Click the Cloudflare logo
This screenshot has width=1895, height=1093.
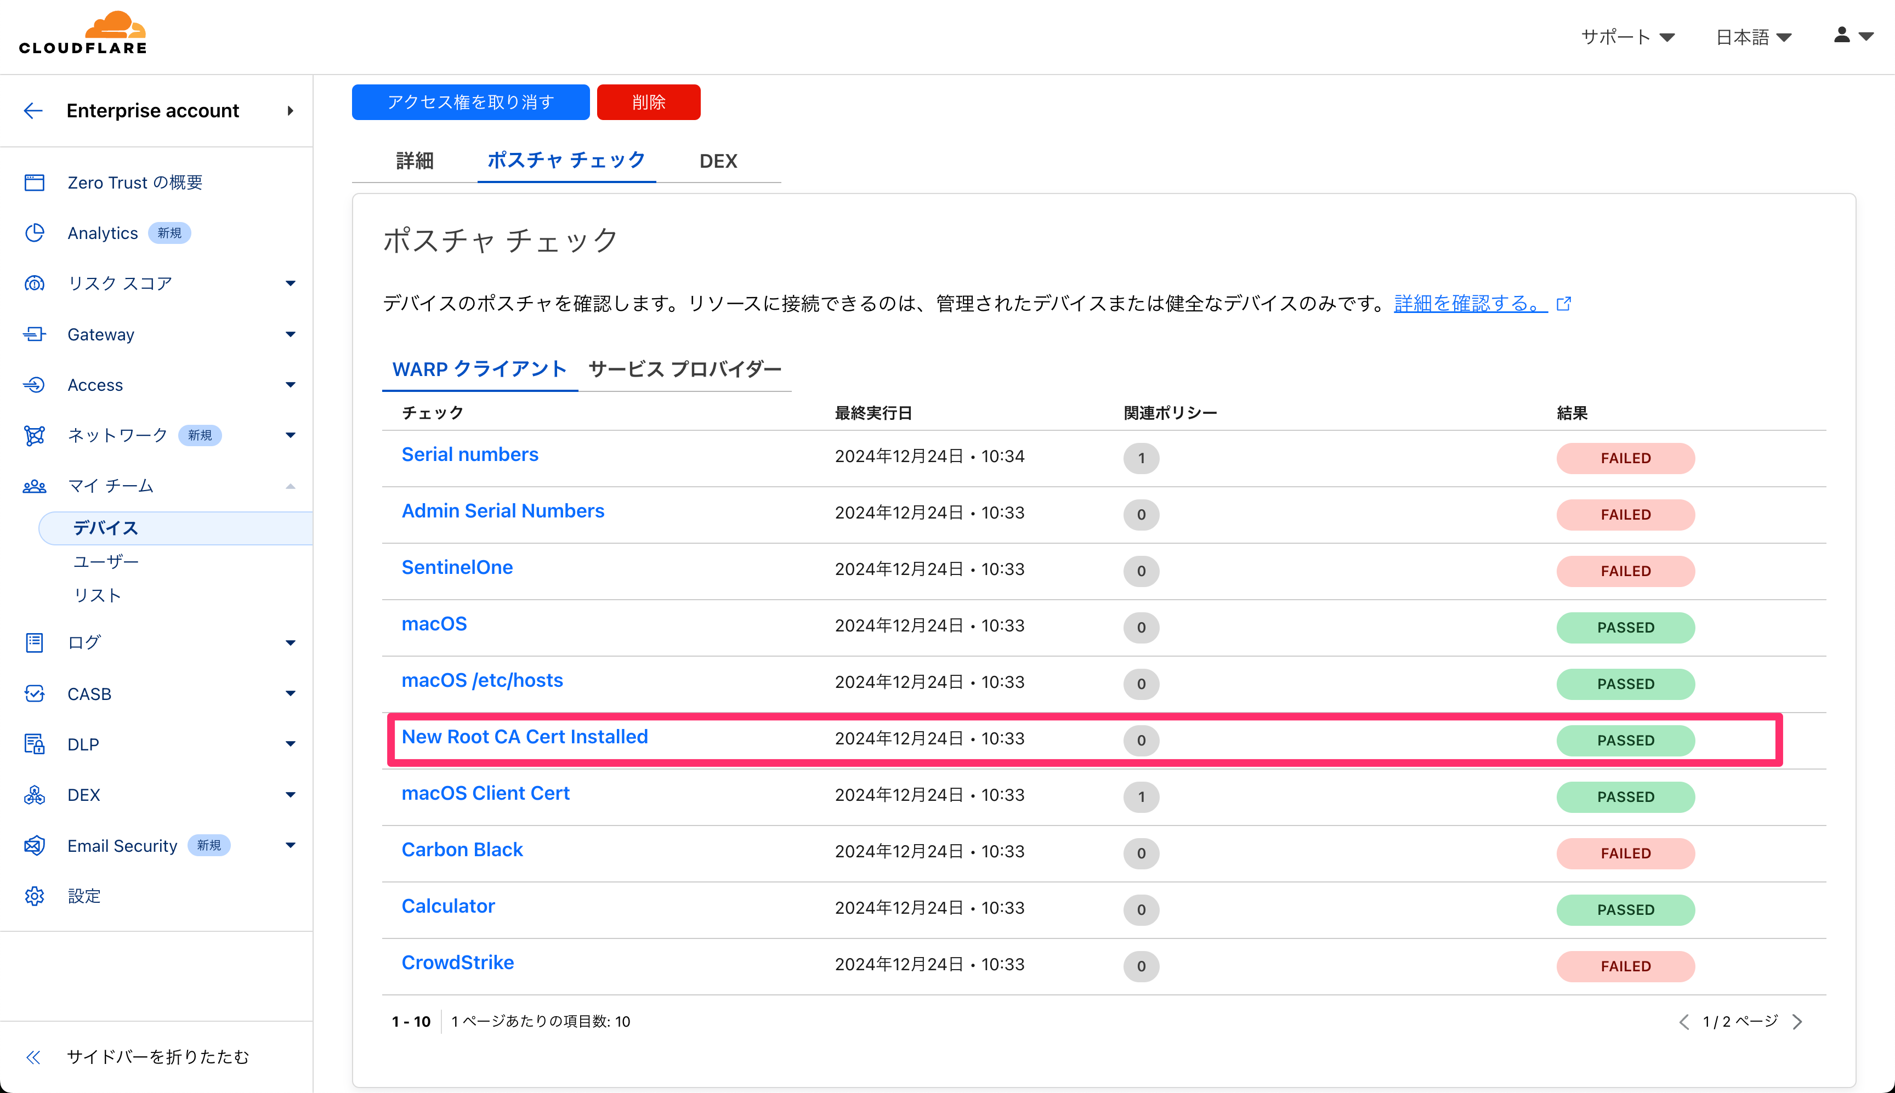[83, 34]
